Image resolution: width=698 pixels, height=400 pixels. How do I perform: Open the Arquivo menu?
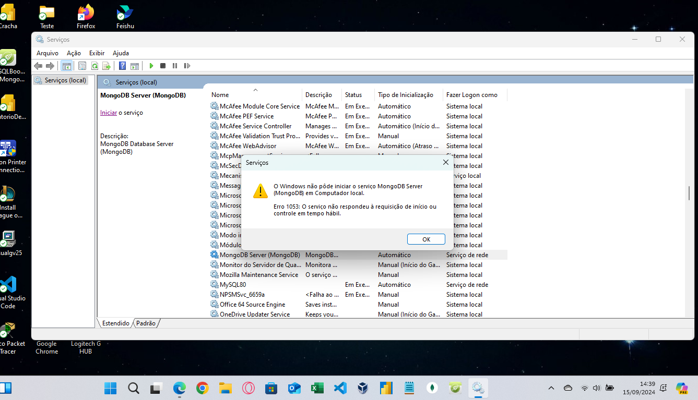[48, 53]
